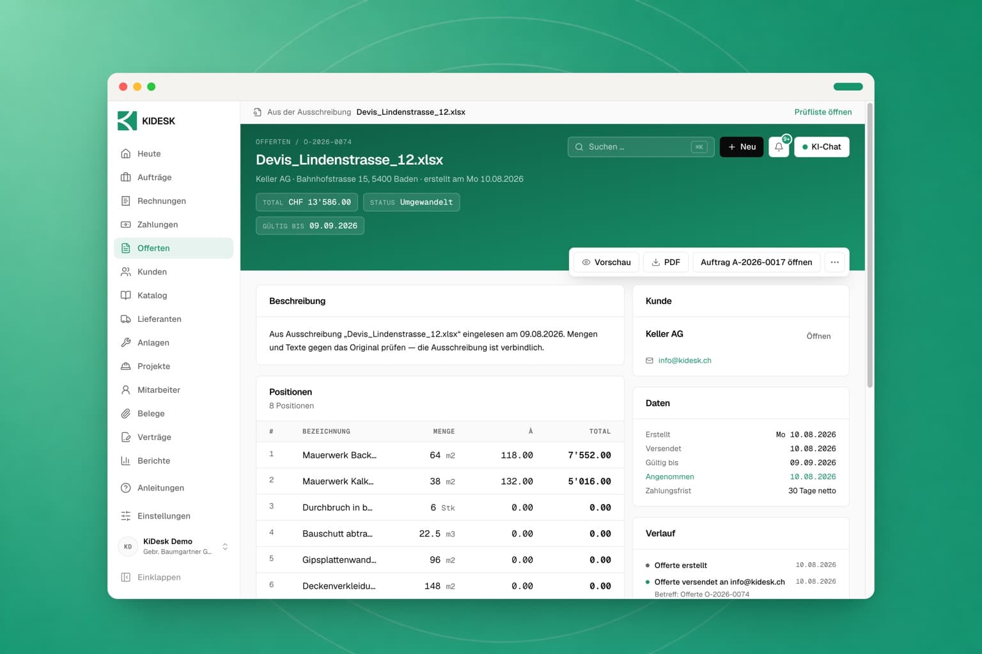Click the Status Umgewandelt badge

coord(411,202)
